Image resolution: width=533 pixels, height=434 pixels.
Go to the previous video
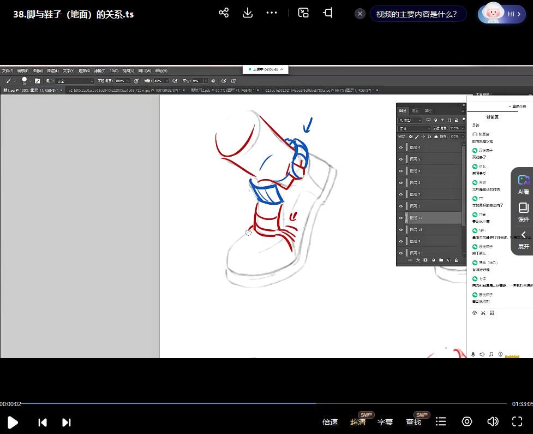[42, 422]
